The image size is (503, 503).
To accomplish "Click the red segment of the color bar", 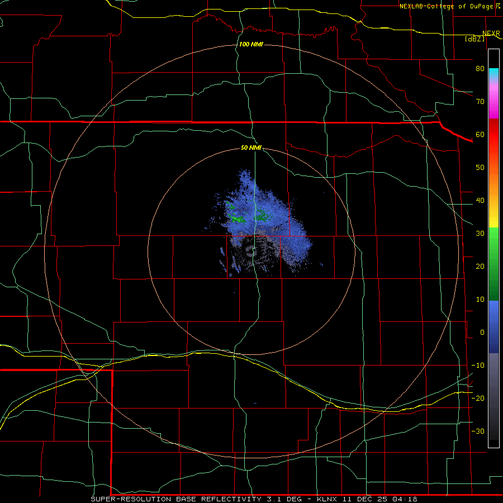I will 493,135.
